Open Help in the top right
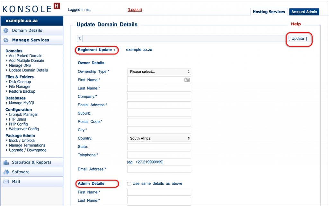Screen dimensions: 329x206 296,24
